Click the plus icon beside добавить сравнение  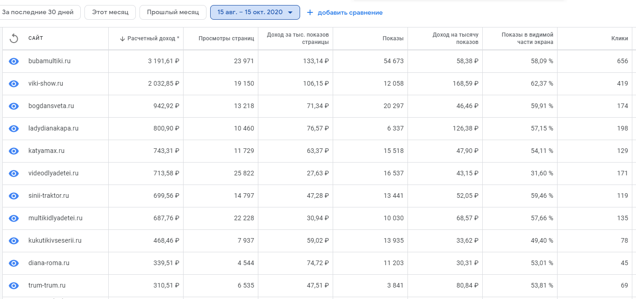310,12
